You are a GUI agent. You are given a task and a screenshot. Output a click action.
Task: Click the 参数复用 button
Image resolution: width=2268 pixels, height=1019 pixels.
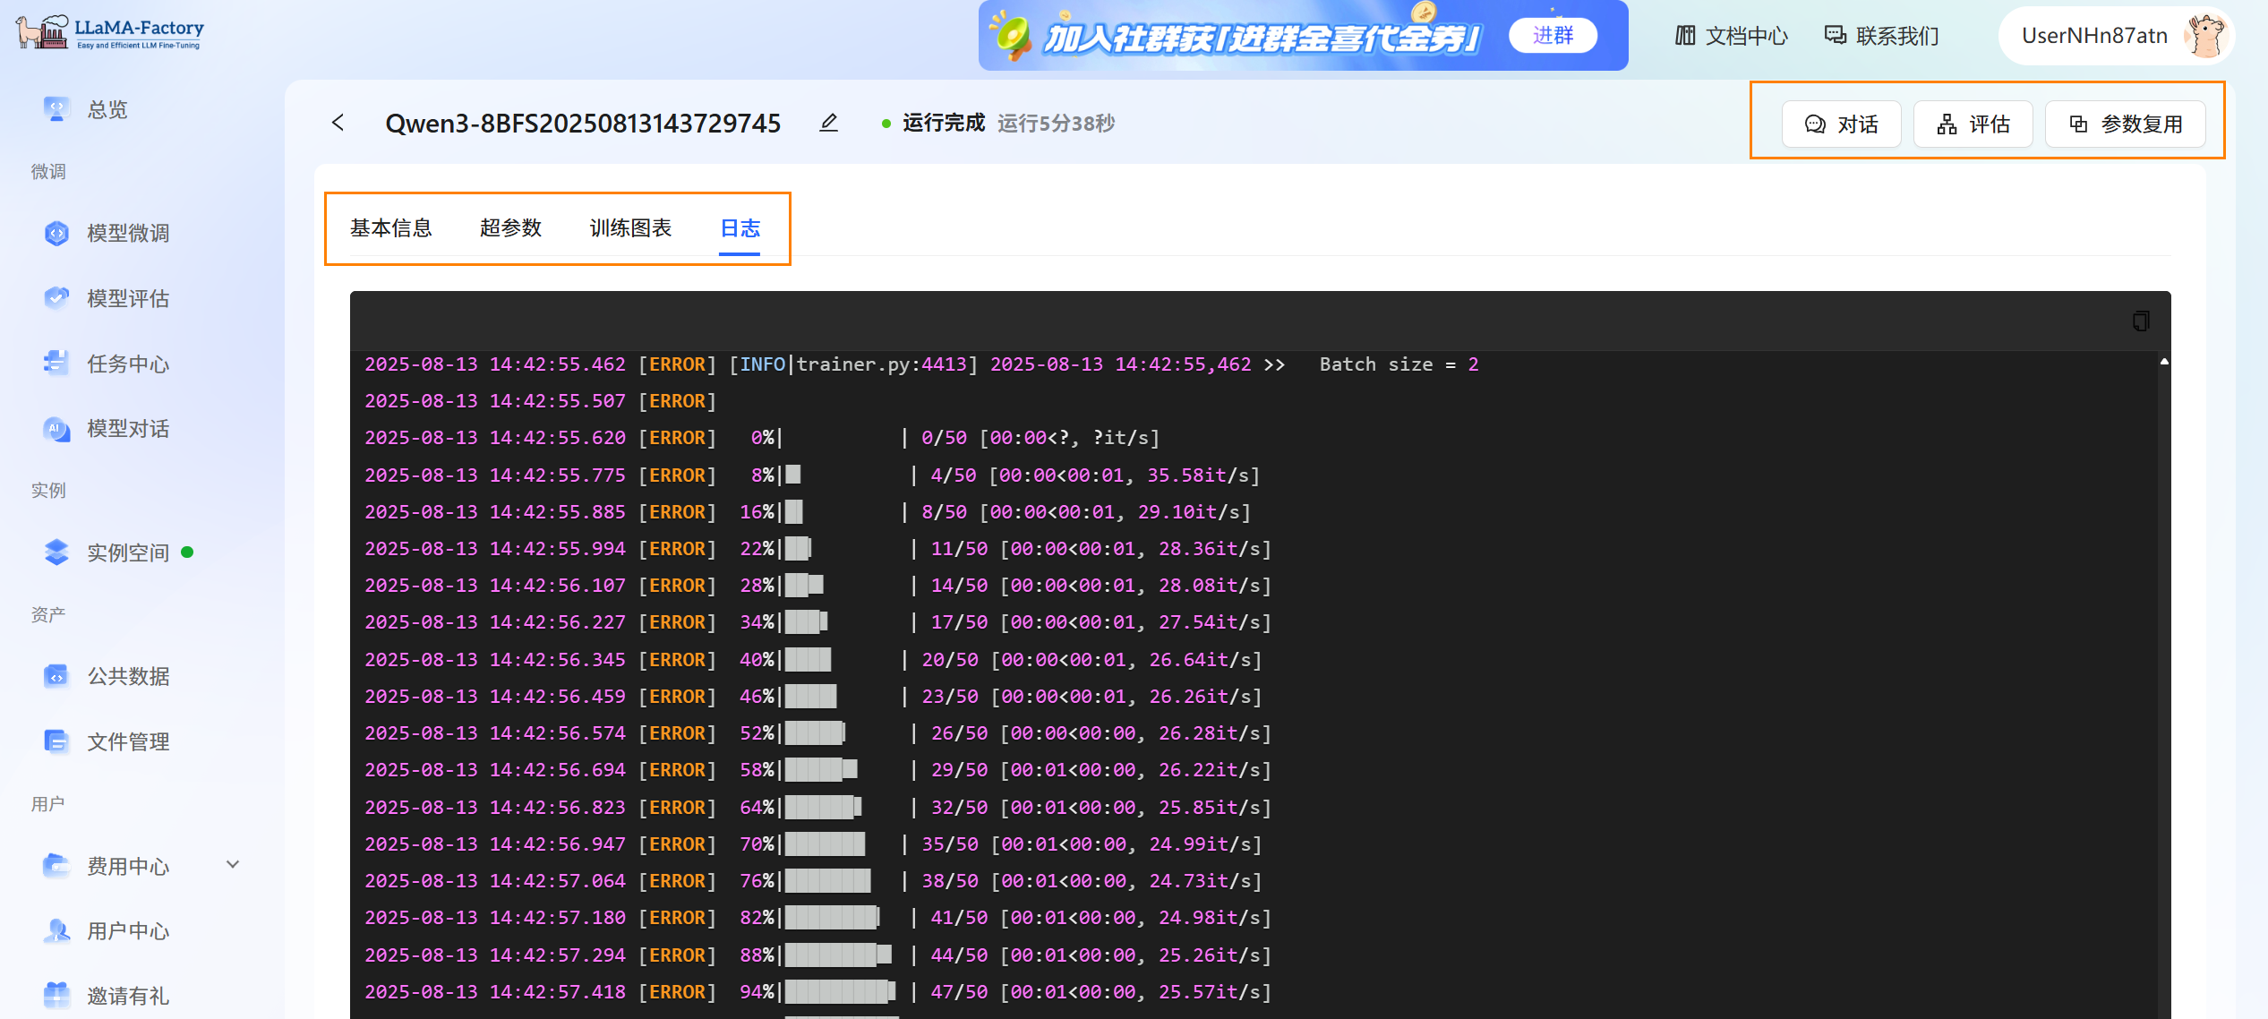2125,124
